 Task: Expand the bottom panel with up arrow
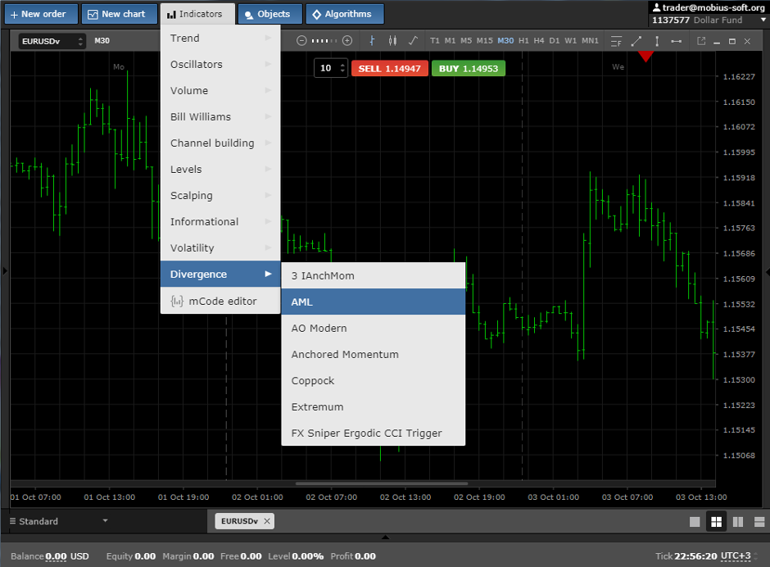pyautogui.click(x=386, y=537)
